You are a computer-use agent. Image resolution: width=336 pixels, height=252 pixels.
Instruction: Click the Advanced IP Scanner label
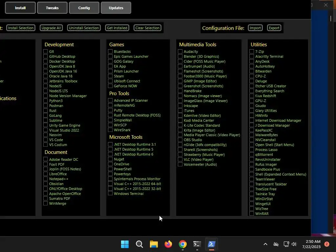click(131, 100)
